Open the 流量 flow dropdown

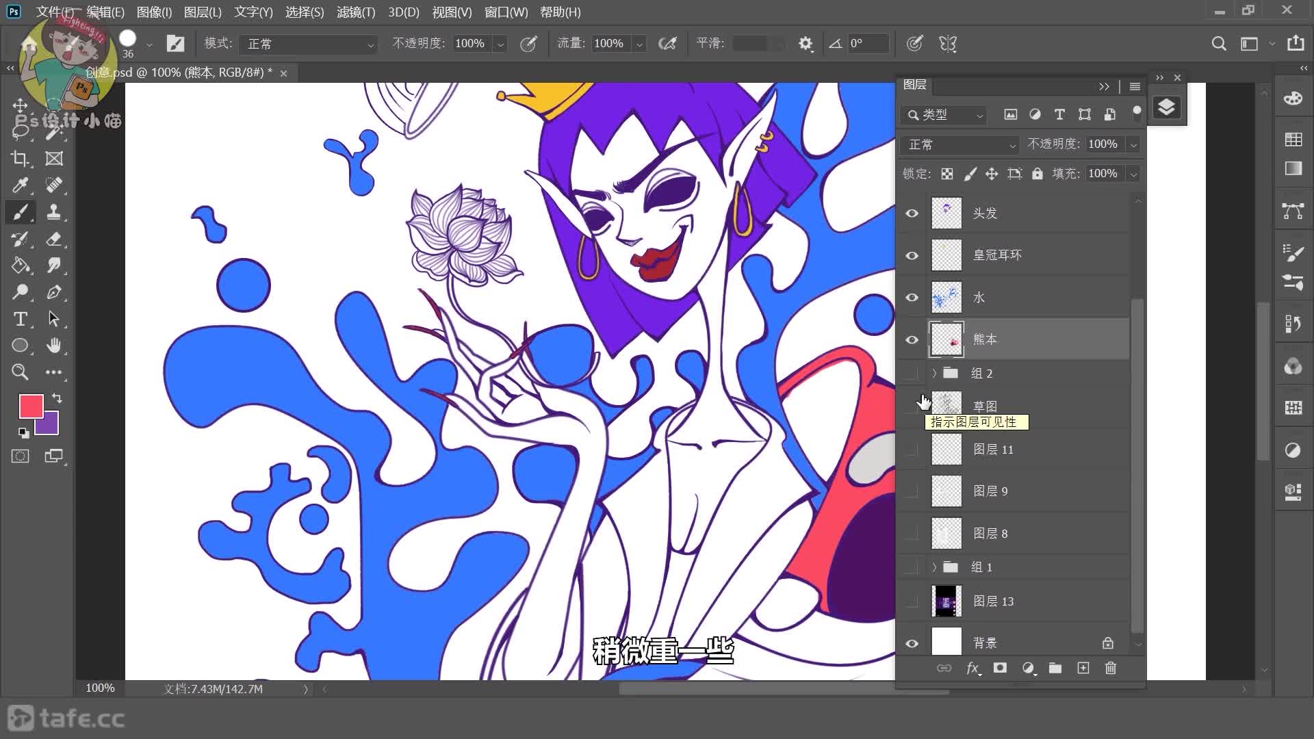(639, 44)
